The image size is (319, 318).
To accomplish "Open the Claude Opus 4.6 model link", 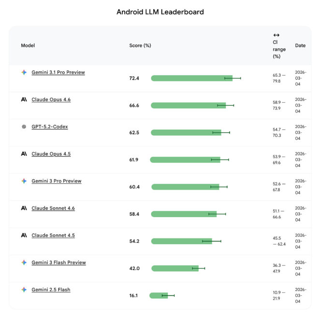I will coord(51,99).
